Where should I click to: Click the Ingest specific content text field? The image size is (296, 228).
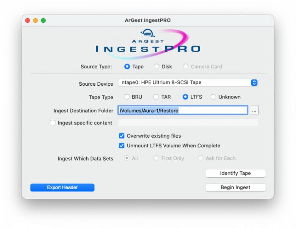pos(188,123)
